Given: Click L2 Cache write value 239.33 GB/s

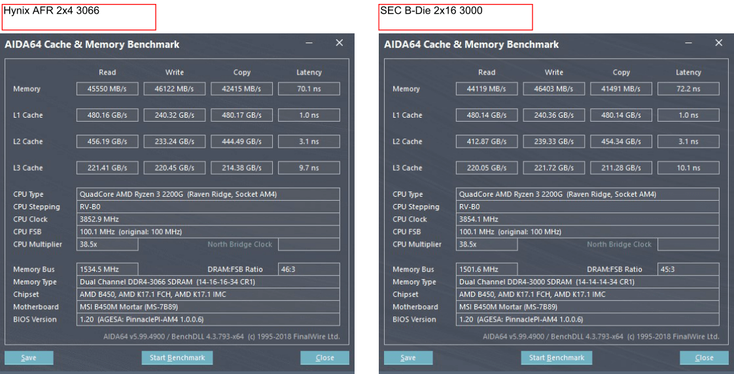Looking at the screenshot, I should coord(554,141).
